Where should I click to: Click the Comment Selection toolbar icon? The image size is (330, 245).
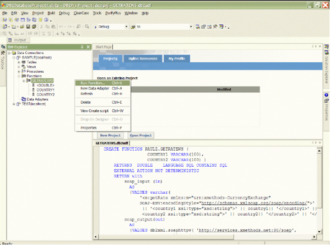43,34
